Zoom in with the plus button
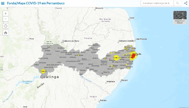 pos(6,13)
